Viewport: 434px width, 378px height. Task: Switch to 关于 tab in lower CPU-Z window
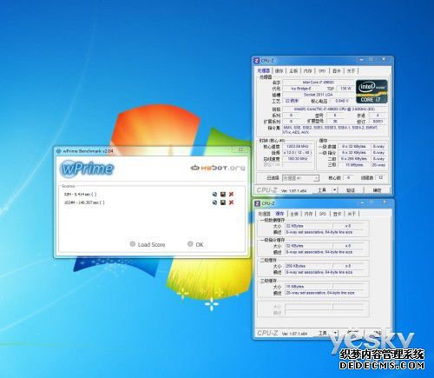tap(352, 214)
